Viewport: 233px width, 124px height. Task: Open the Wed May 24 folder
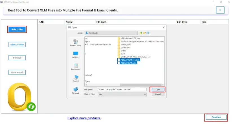tap(134, 57)
